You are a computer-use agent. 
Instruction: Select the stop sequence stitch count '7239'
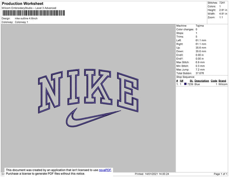(x=190, y=84)
